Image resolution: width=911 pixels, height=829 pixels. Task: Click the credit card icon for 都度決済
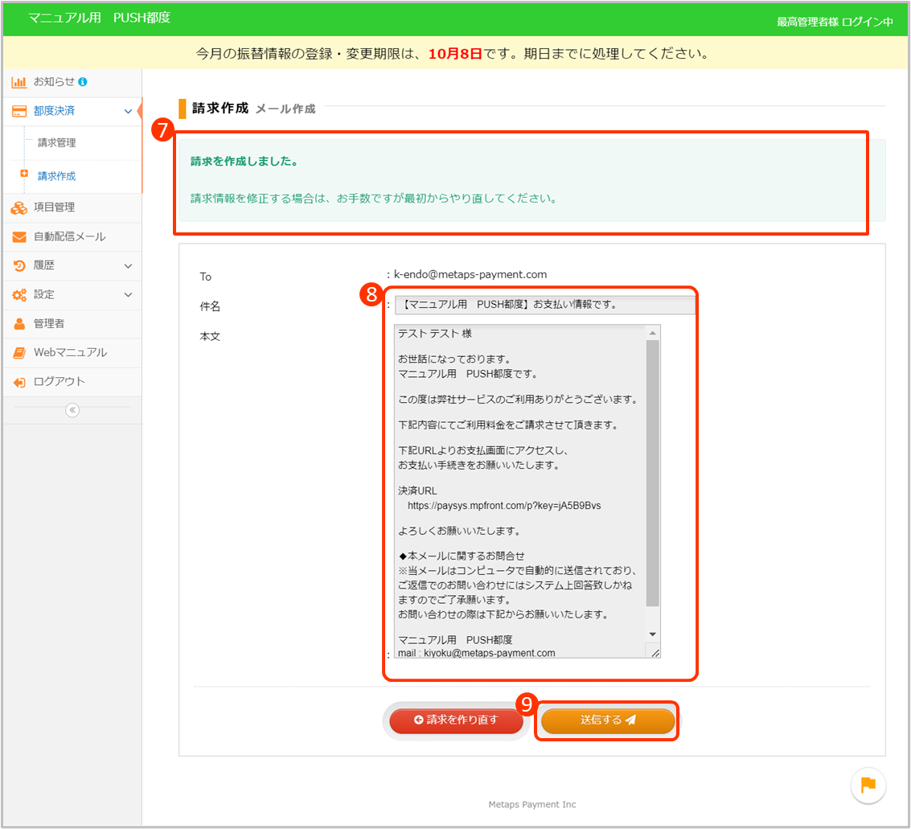coord(19,111)
